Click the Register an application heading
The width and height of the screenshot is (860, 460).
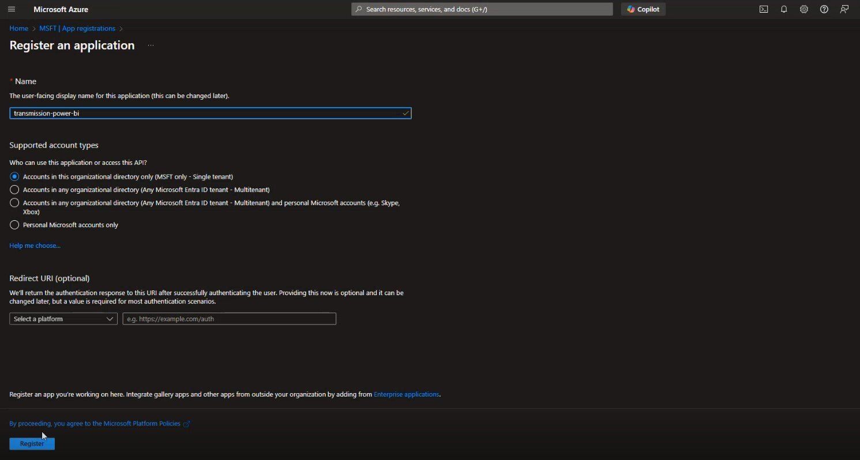[72, 46]
